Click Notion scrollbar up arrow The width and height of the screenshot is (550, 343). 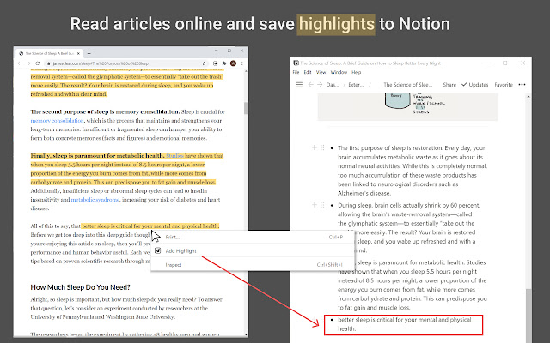[x=529, y=96]
